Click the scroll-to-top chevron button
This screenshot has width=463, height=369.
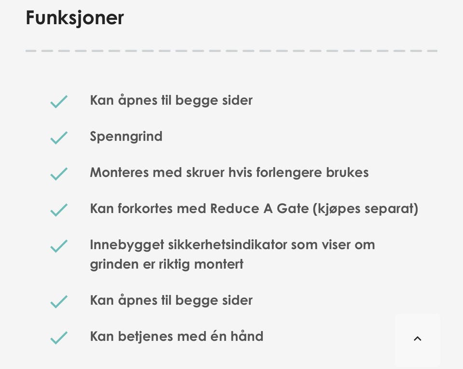pos(418,339)
